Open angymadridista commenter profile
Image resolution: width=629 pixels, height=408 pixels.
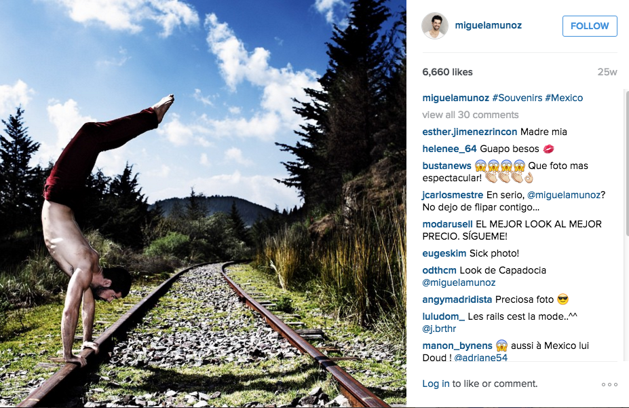click(457, 299)
